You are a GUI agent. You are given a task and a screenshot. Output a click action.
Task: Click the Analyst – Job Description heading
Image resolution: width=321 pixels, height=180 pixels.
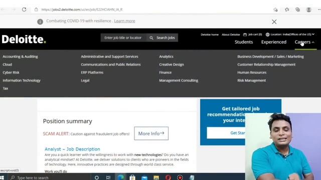tap(72, 149)
